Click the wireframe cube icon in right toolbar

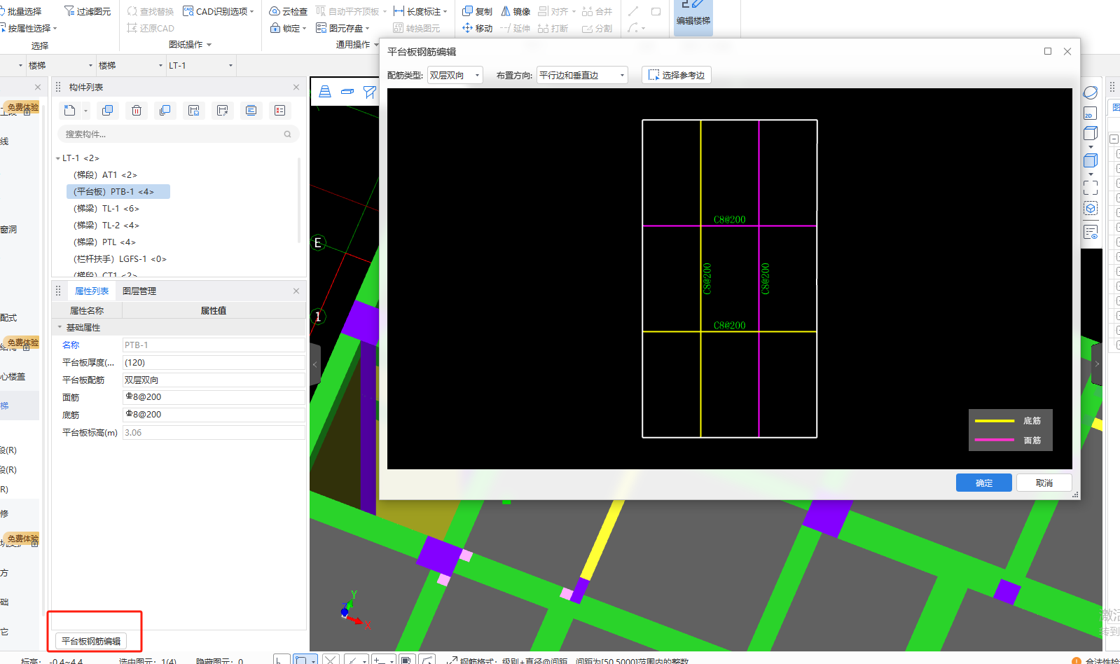(x=1091, y=133)
